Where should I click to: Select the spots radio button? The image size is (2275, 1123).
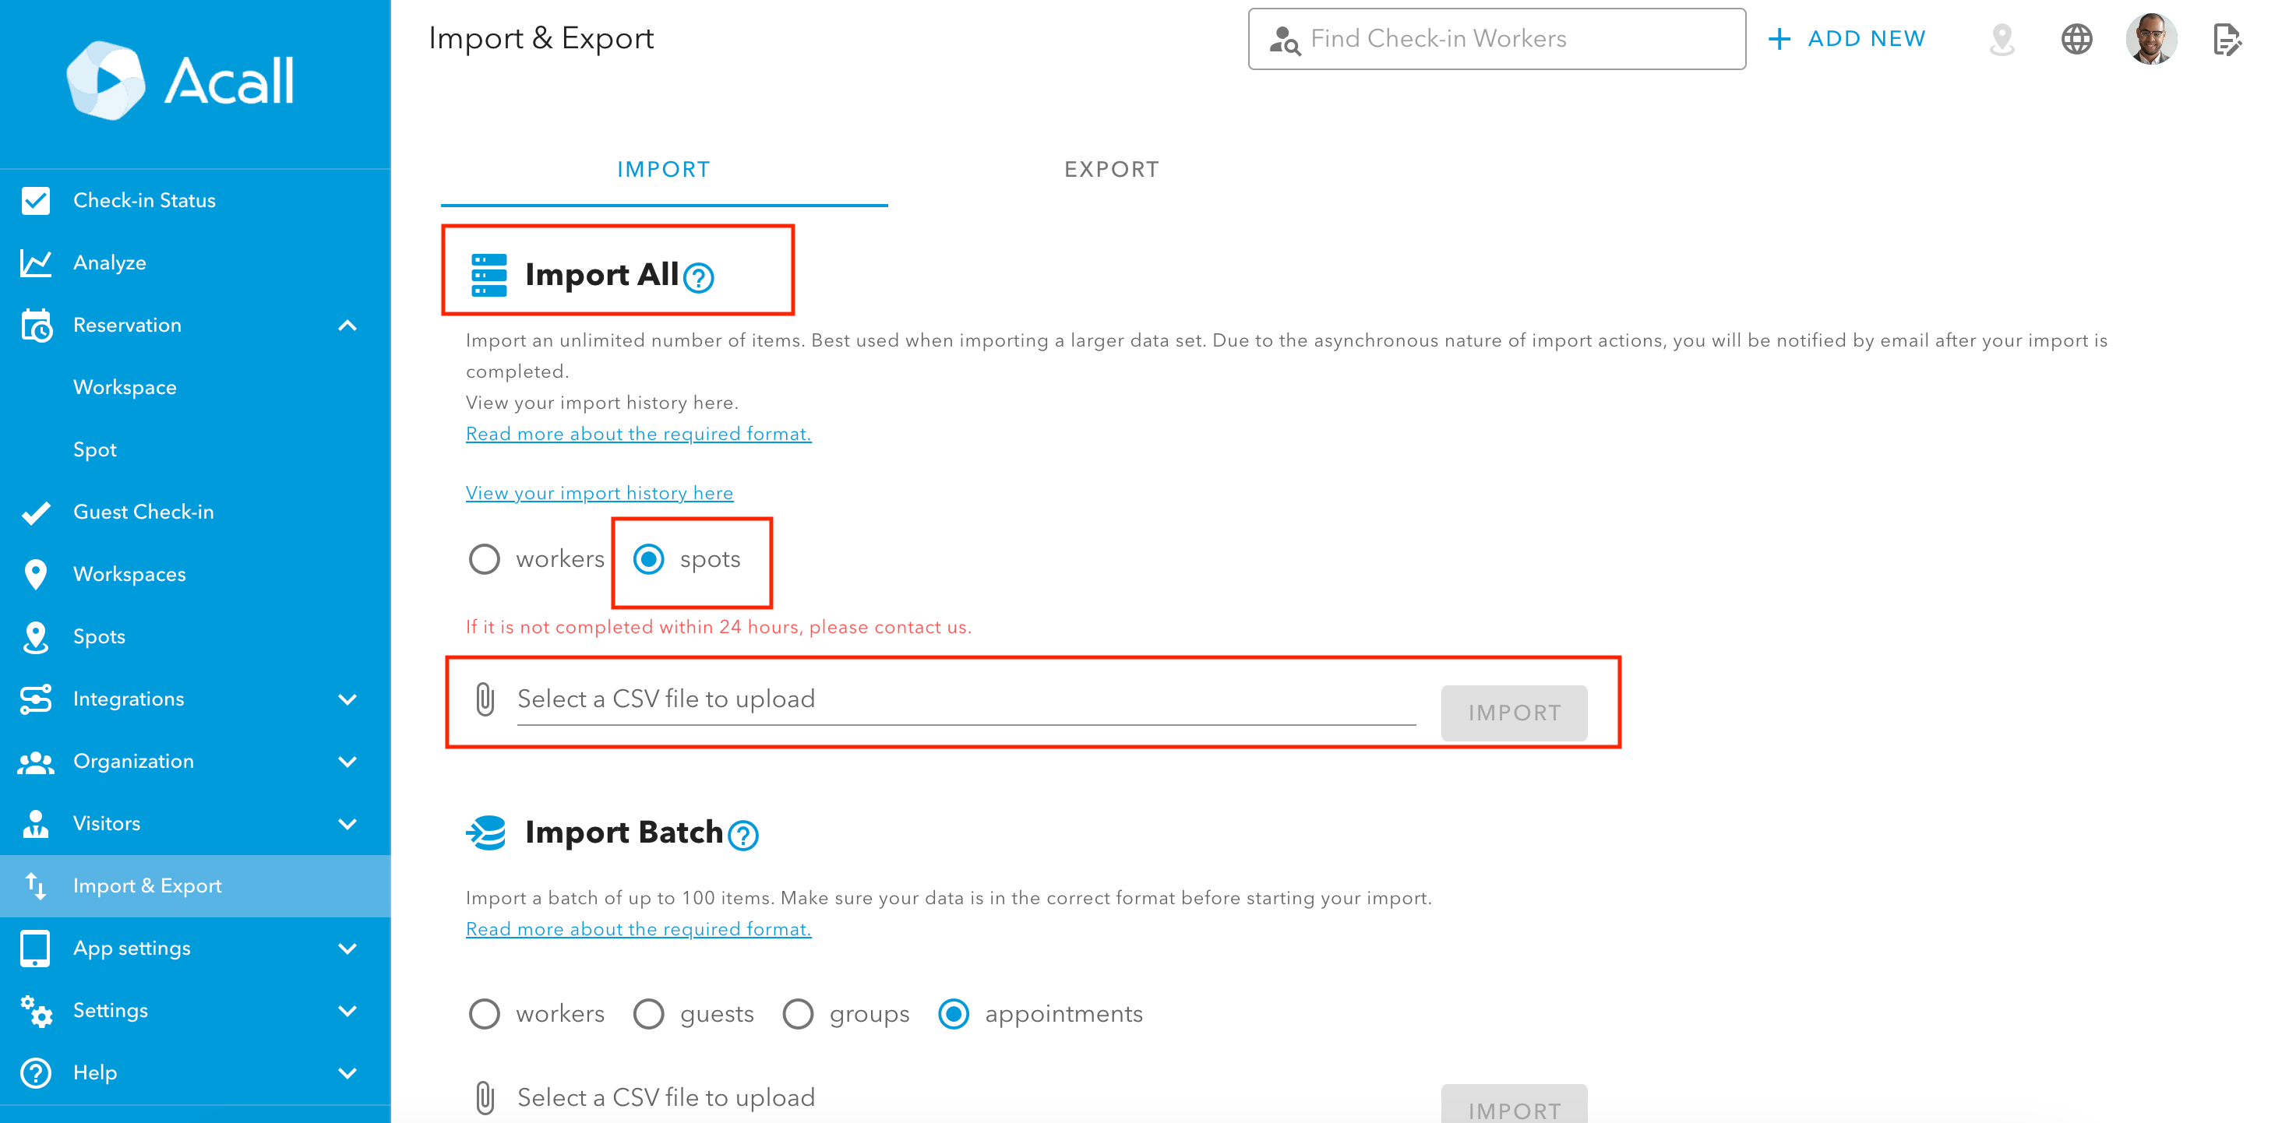(649, 560)
